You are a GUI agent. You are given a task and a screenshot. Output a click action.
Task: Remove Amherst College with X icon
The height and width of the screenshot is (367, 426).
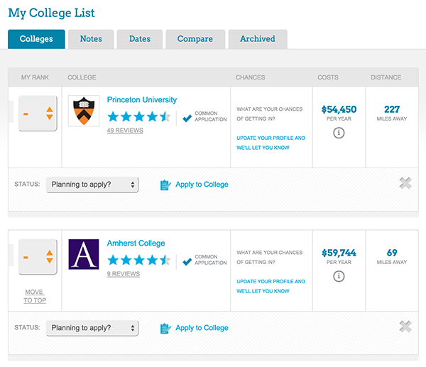pyautogui.click(x=405, y=327)
